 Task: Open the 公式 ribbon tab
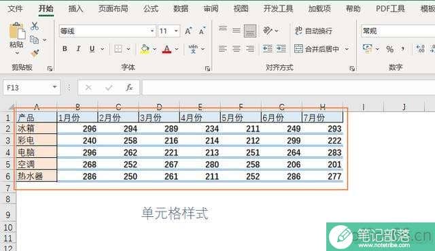151,9
